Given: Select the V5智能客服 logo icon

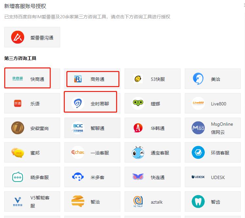Looking at the screenshot, I should click(x=18, y=201).
